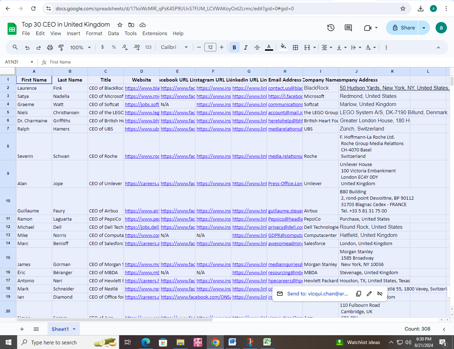Toggle italic formatting
This screenshot has width=454, height=349.
(x=245, y=47)
